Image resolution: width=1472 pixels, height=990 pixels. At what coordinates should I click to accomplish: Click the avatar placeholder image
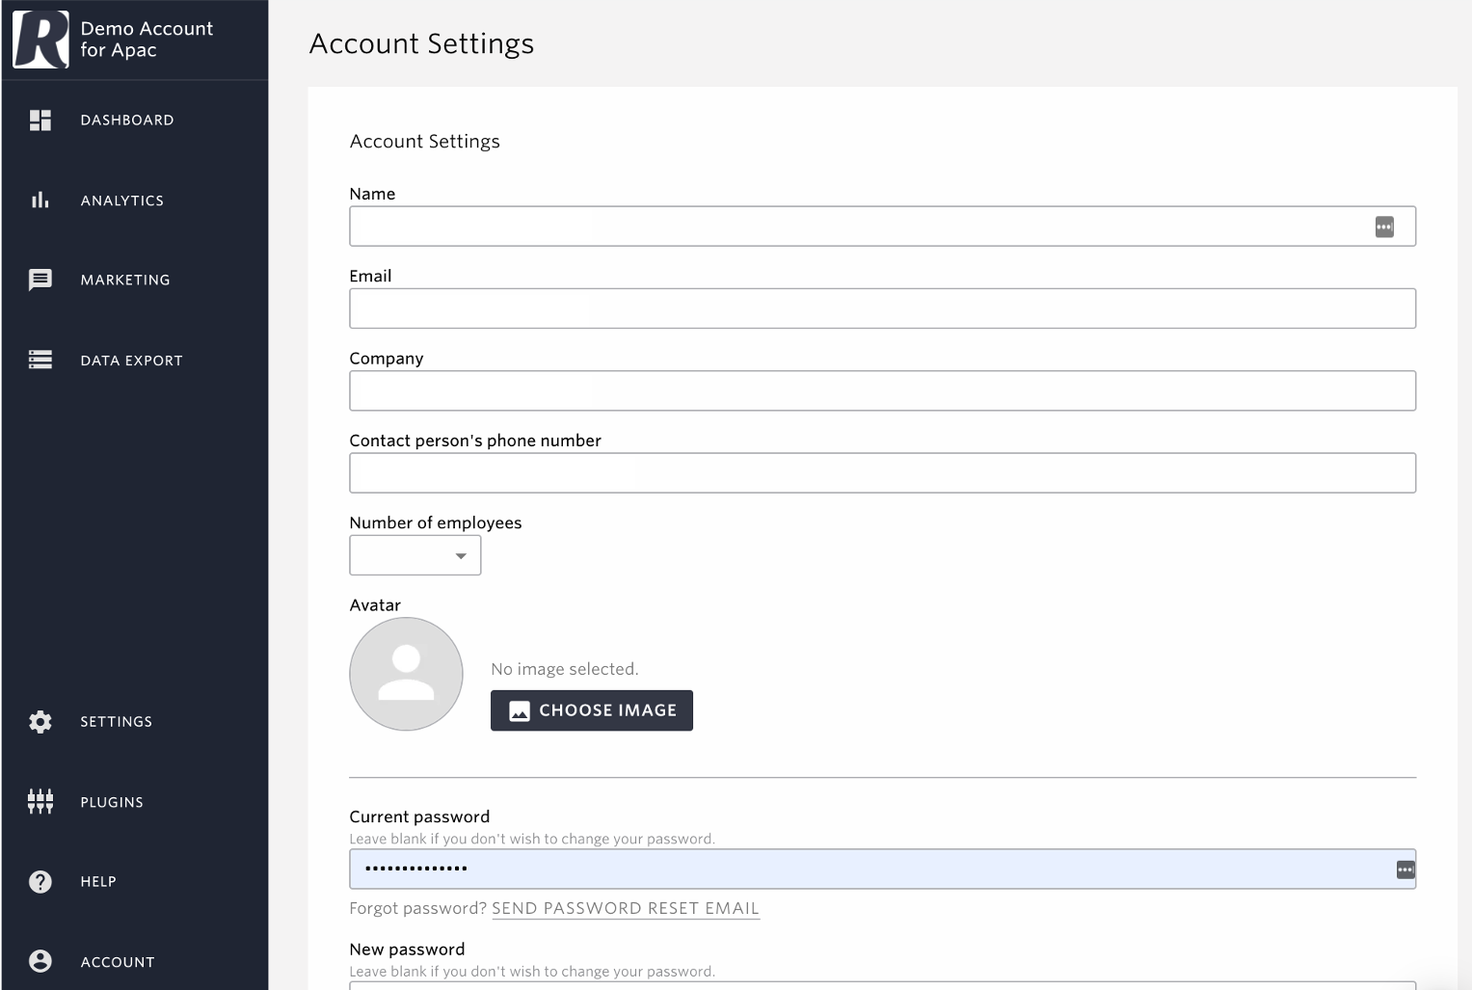(406, 674)
